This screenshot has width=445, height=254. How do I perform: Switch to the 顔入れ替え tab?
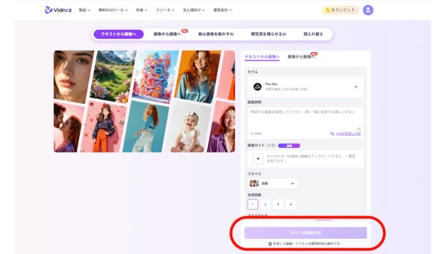point(312,34)
